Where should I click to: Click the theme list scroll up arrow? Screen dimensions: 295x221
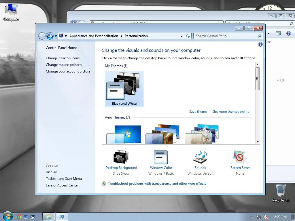click(257, 65)
